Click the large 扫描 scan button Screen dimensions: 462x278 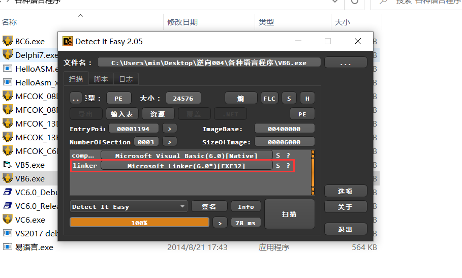point(289,214)
